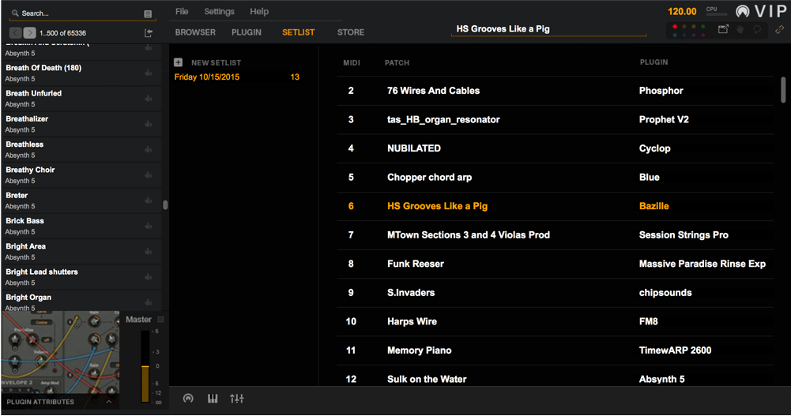Screen dimensions: 791x416
Task: Go to previous page of patch results
Action: pos(16,32)
